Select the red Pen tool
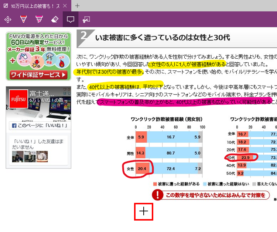 click(x=23, y=19)
